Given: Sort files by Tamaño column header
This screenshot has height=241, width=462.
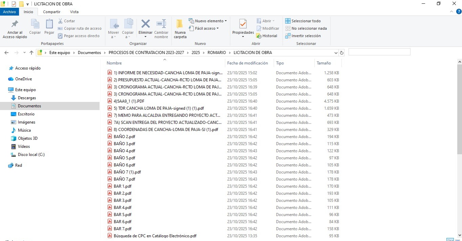Looking at the screenshot, I should (324, 63).
